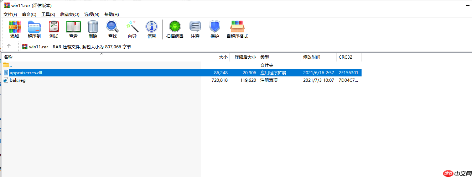Select the bak.reg file name
Screen dimensions: 472x177
[17, 80]
